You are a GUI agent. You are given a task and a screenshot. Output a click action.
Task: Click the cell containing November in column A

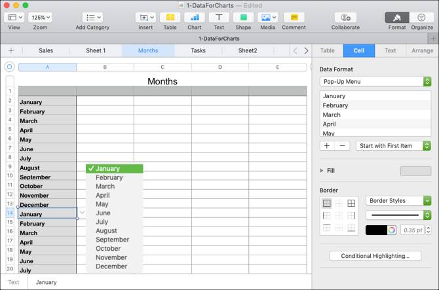tap(47, 196)
